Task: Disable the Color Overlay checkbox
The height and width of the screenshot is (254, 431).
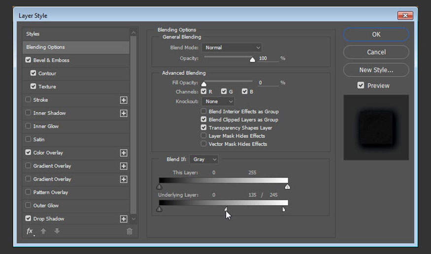Action: [28, 152]
